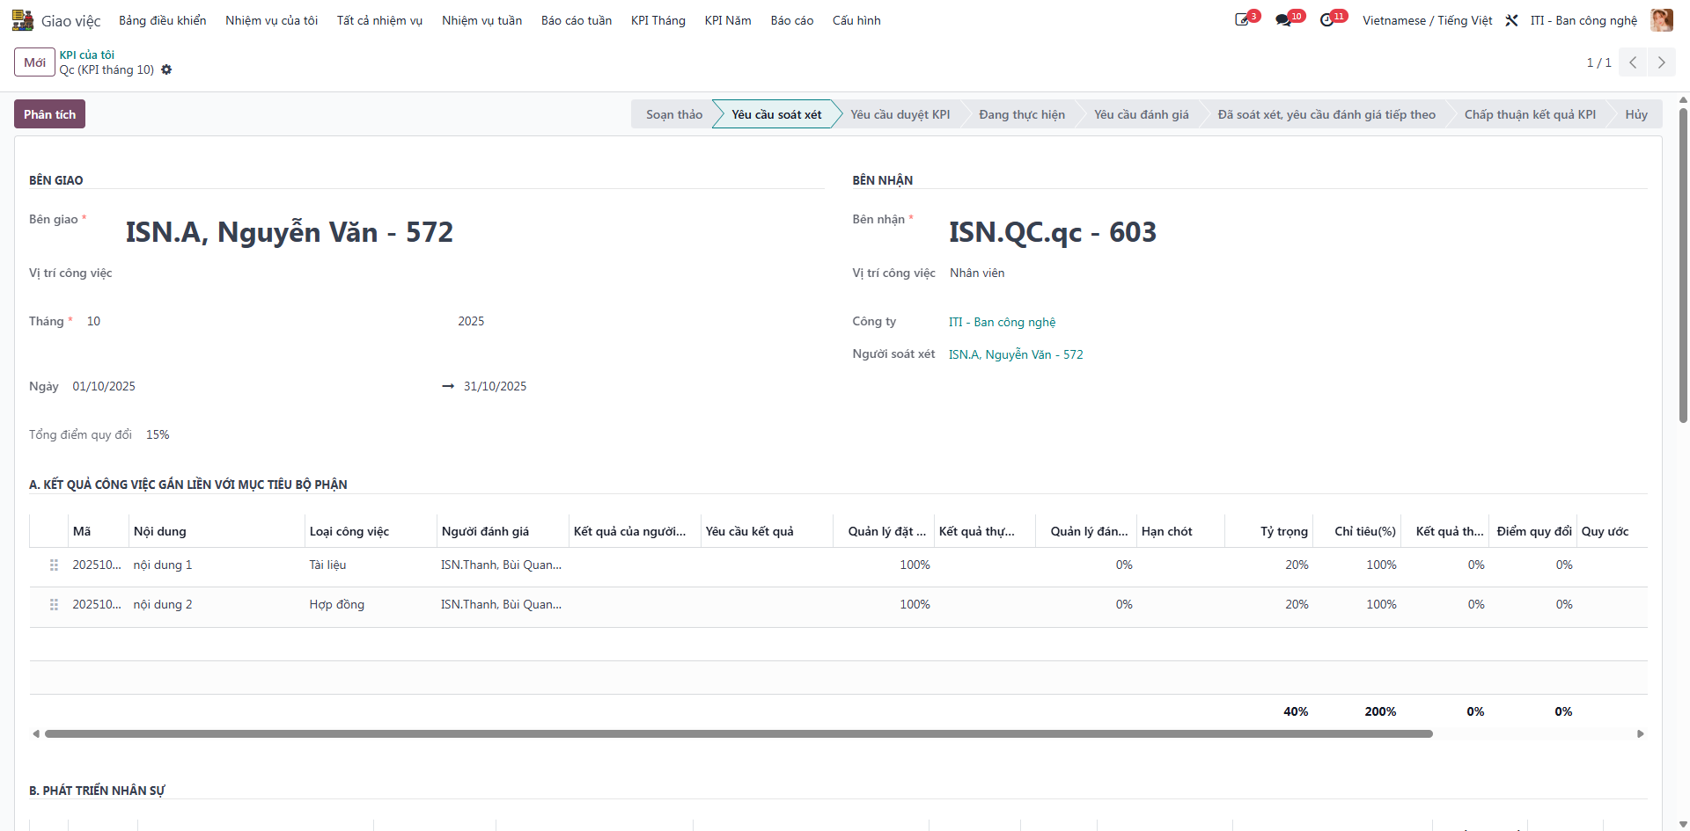Open the language selector Vietnamese / Tiếng Việt
This screenshot has width=1690, height=831.
pyautogui.click(x=1427, y=20)
